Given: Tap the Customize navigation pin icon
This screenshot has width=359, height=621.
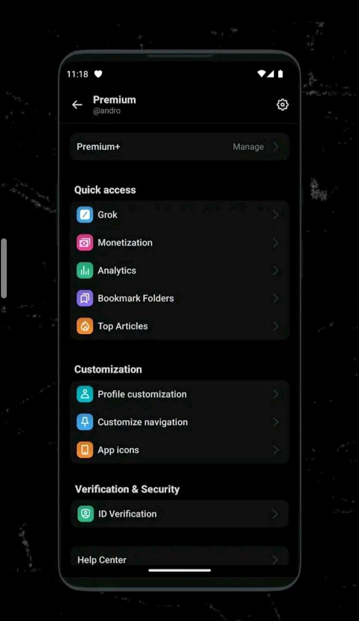Looking at the screenshot, I should pyautogui.click(x=86, y=422).
